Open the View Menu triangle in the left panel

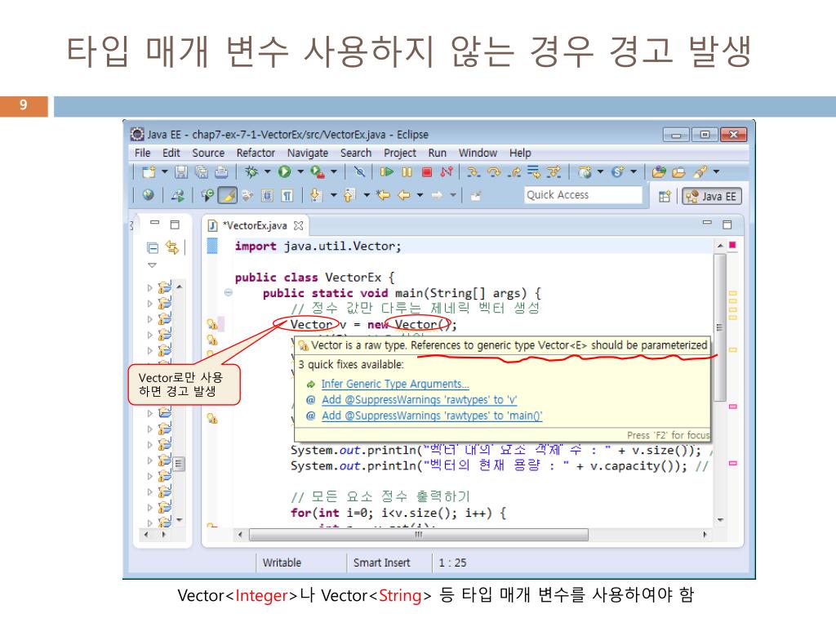[152, 265]
